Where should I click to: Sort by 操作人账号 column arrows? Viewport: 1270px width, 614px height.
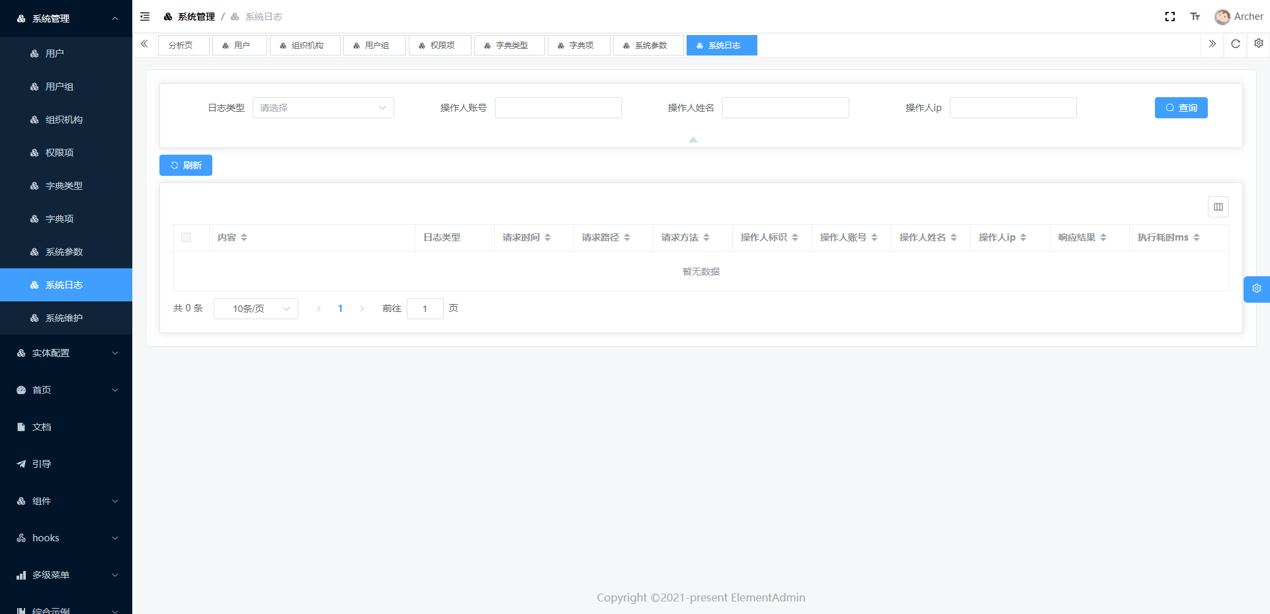click(x=874, y=237)
